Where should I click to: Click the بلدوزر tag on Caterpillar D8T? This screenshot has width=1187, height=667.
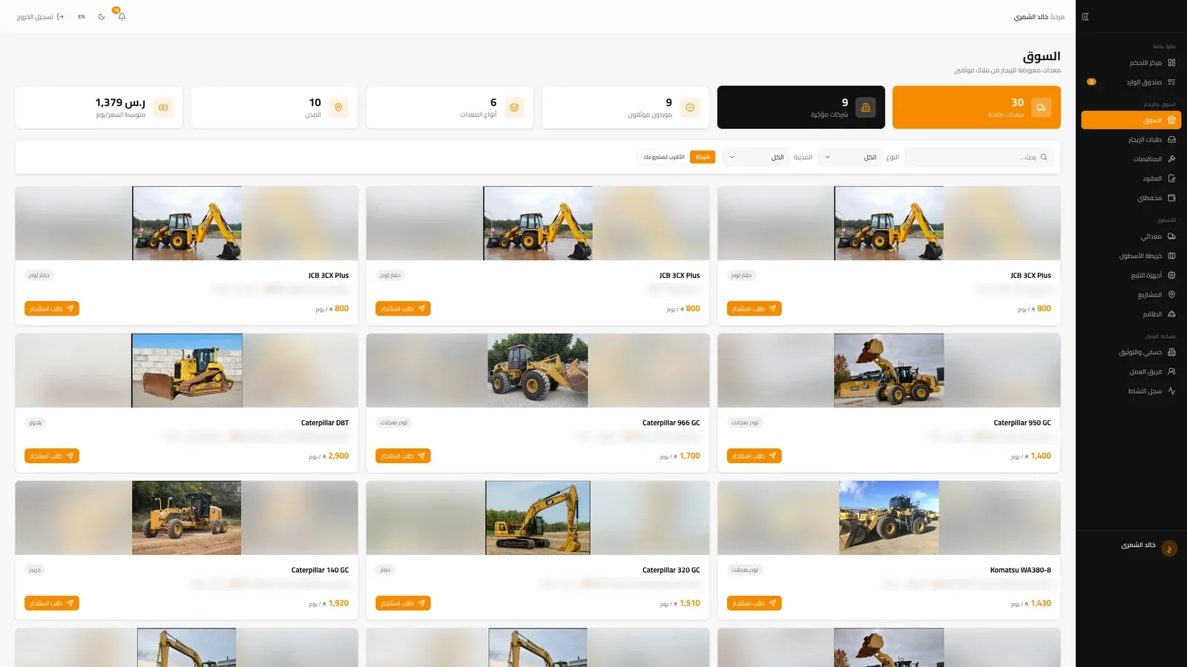[x=35, y=422]
